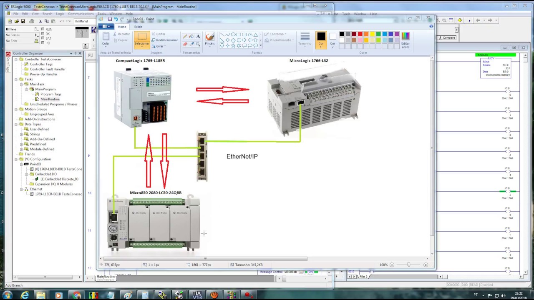Click Compare button in background window
Viewport: 534px width, 300px height.
447,37
